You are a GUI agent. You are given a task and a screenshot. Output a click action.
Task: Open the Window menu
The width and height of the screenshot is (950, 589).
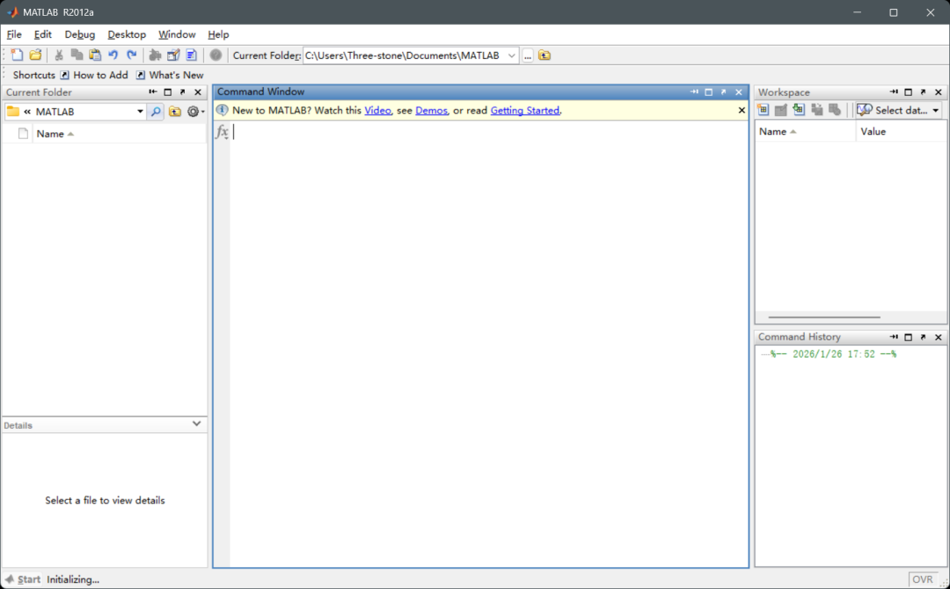click(177, 34)
